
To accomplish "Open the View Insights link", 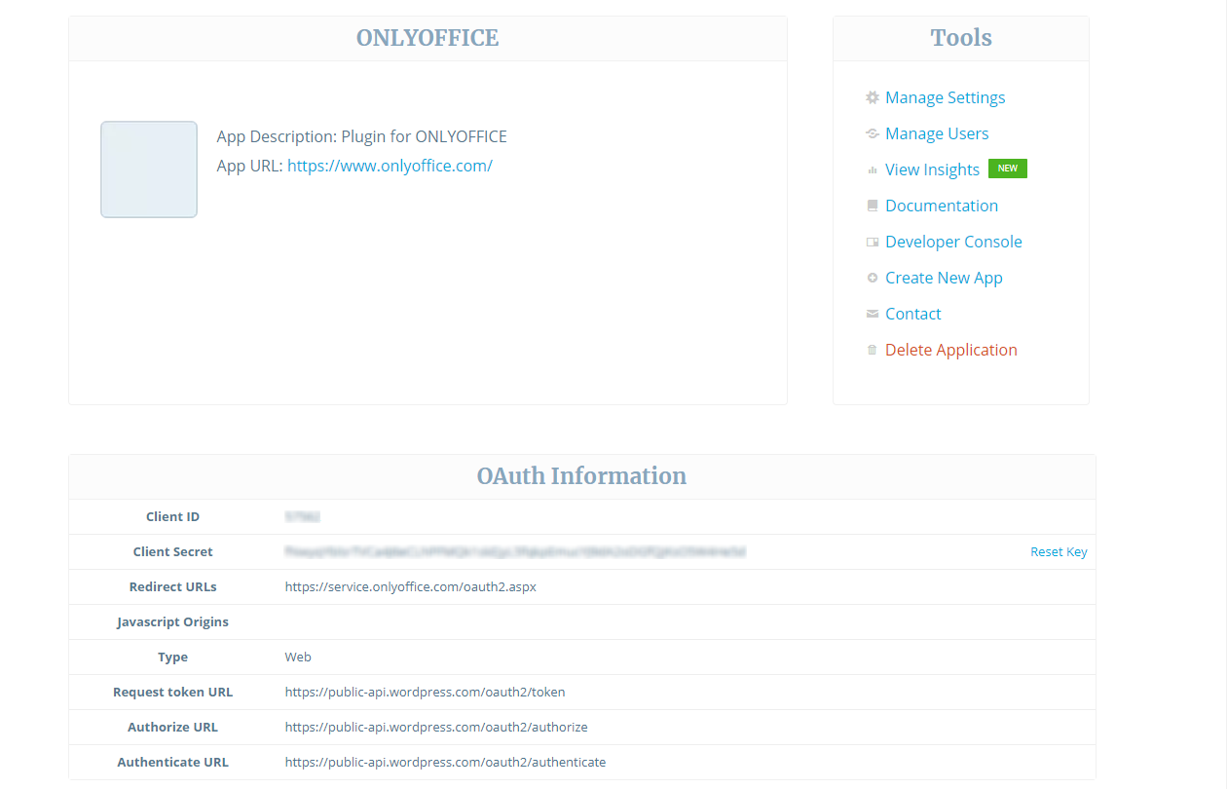I will click(x=932, y=169).
